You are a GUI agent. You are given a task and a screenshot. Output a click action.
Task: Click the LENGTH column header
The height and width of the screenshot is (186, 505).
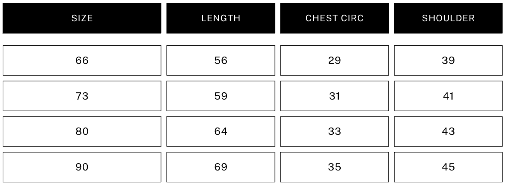click(x=221, y=18)
